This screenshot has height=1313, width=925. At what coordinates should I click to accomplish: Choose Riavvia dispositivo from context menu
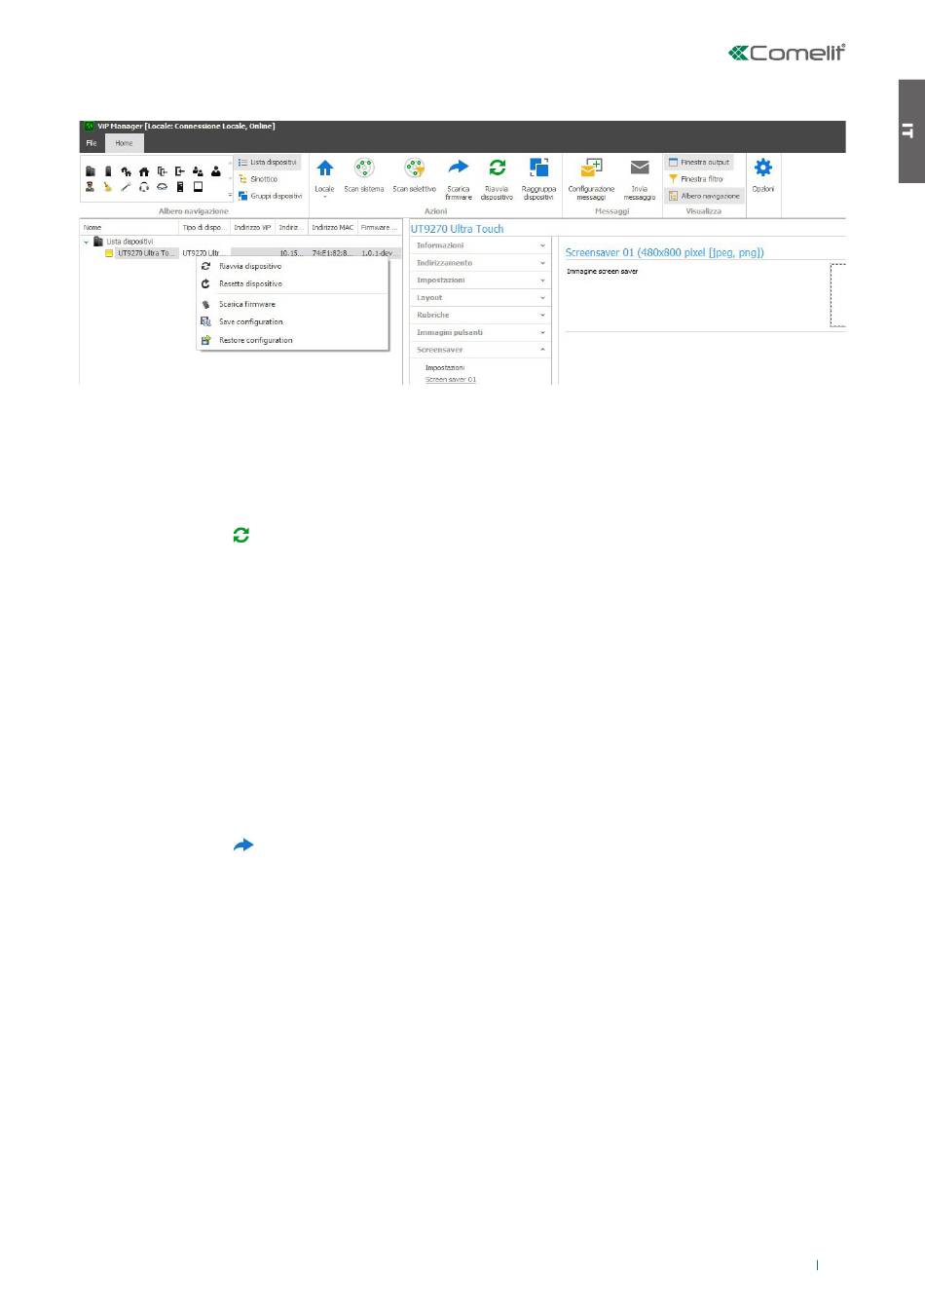click(x=293, y=266)
